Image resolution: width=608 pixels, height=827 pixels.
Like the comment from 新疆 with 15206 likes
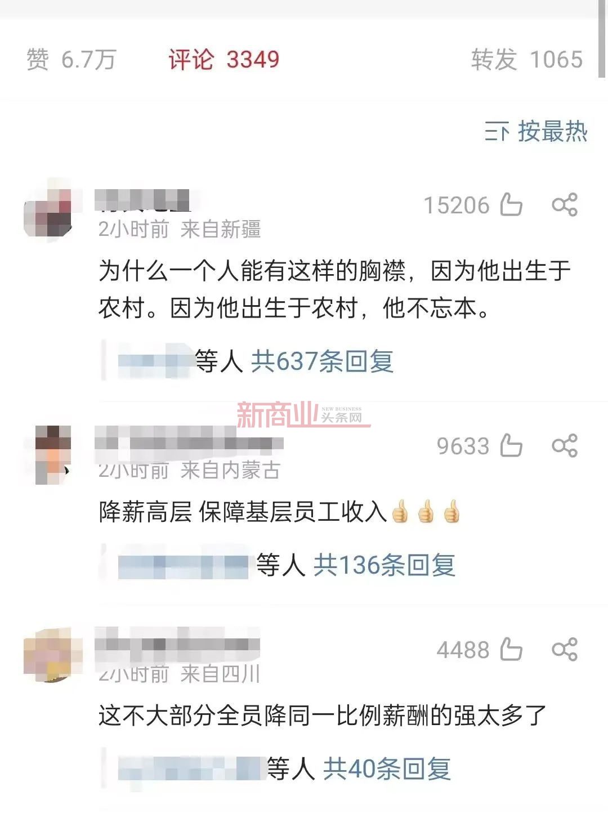pos(511,205)
